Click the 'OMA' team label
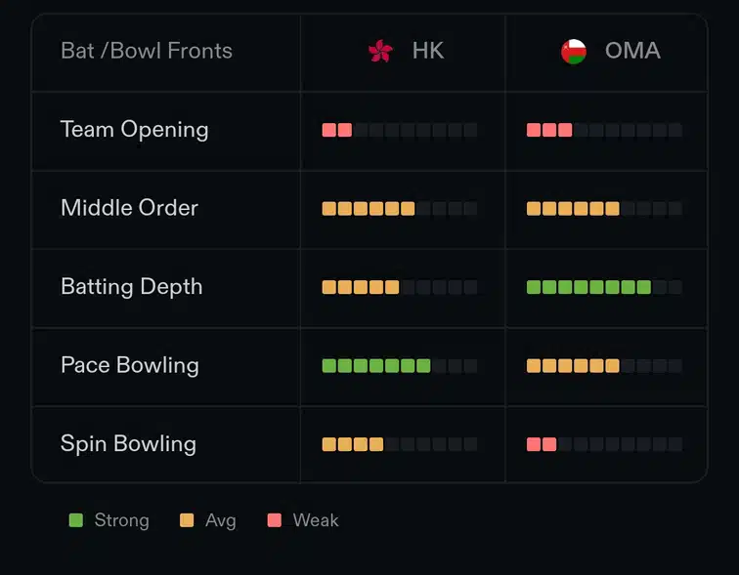 (632, 51)
